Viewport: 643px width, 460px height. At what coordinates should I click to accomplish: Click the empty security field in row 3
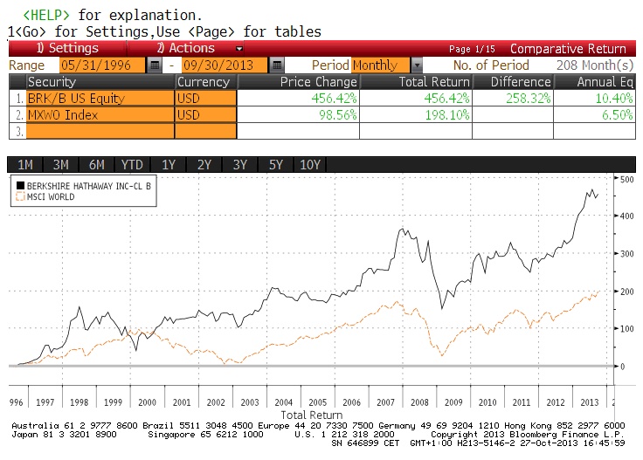coord(100,131)
